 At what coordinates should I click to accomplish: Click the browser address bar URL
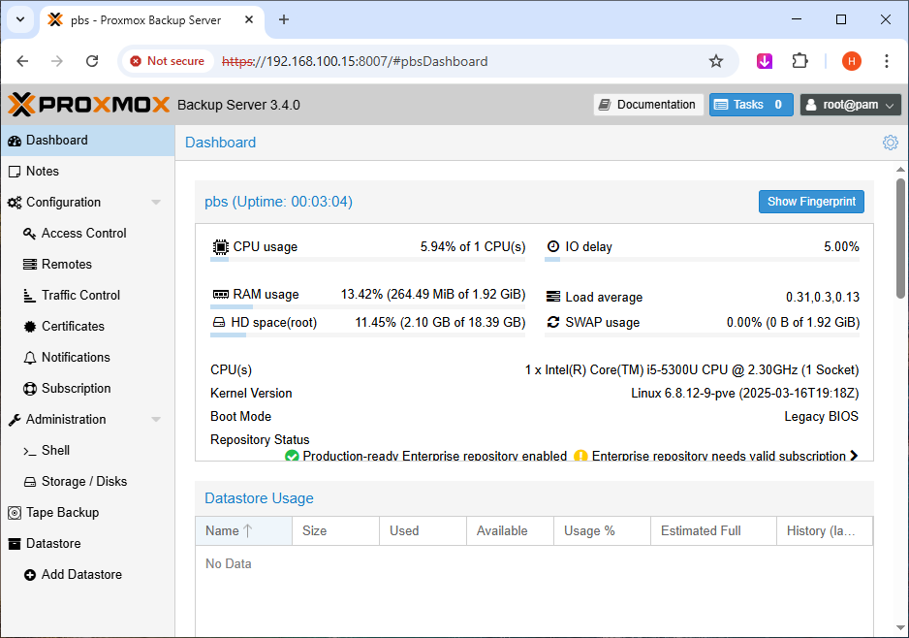click(355, 61)
